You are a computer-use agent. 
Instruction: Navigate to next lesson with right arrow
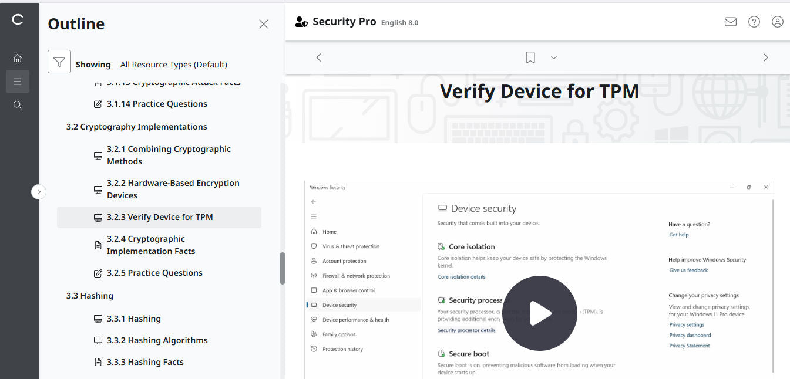(765, 57)
